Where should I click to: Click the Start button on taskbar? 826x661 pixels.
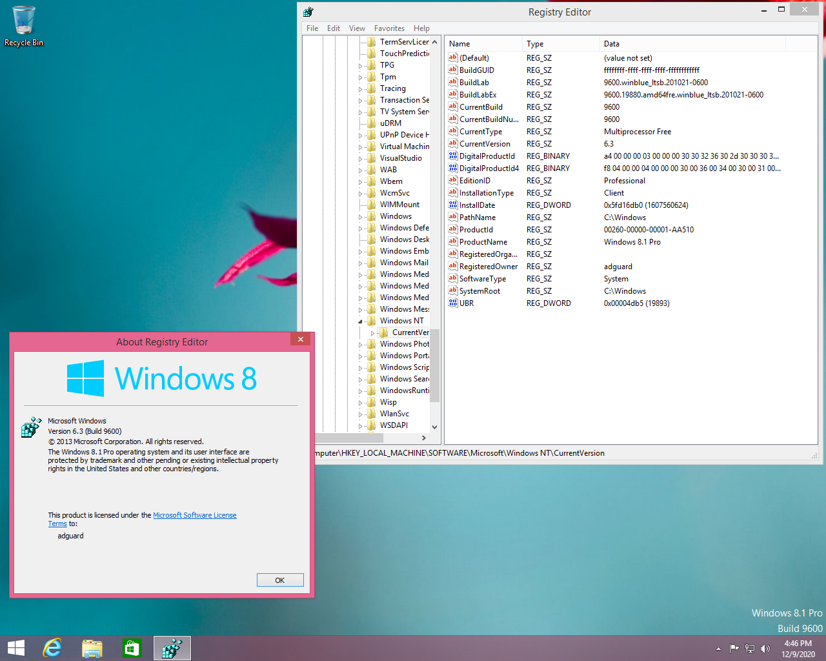[x=16, y=648]
